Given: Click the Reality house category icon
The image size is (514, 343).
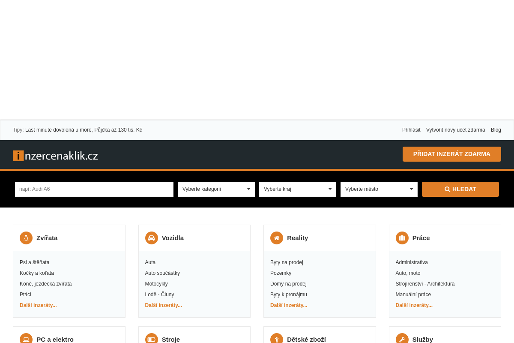Looking at the screenshot, I should tap(277, 238).
